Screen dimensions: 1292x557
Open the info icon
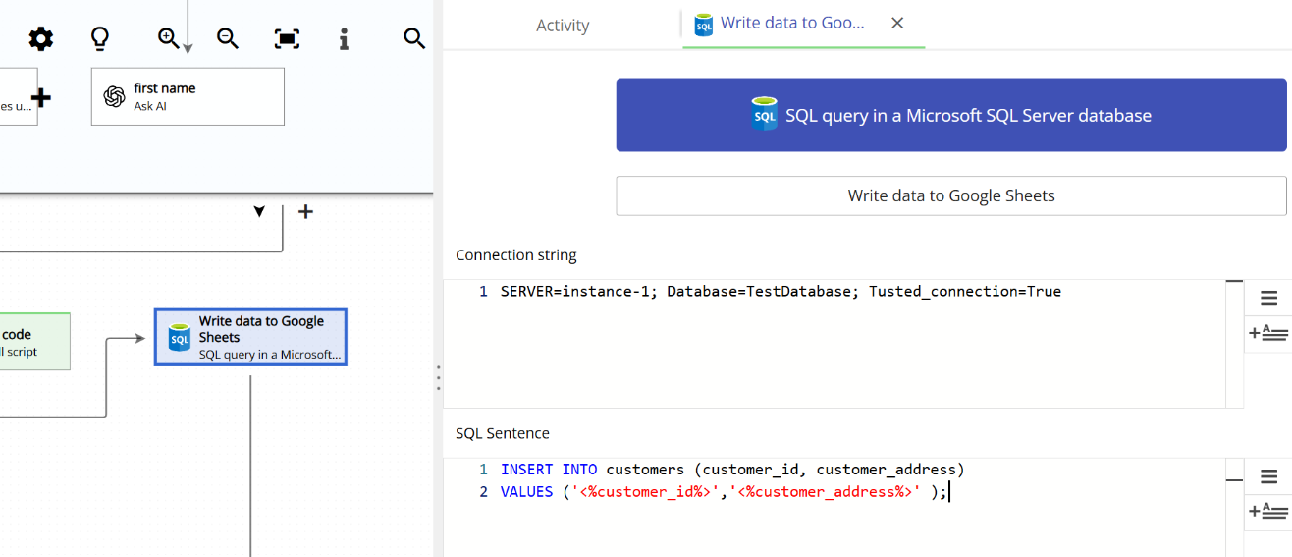(x=344, y=39)
